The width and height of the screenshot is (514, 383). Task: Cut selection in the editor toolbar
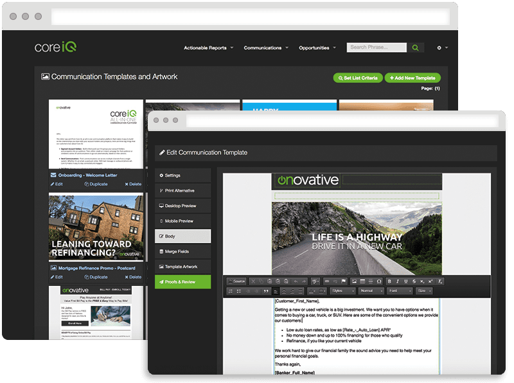[253, 281]
